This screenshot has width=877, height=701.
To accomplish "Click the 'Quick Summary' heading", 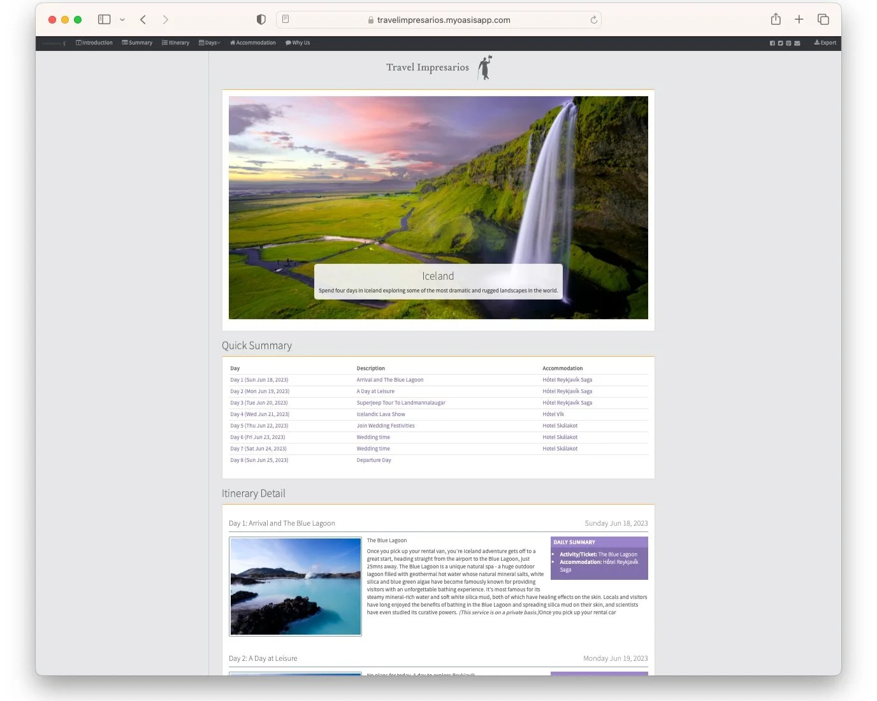I will (257, 345).
